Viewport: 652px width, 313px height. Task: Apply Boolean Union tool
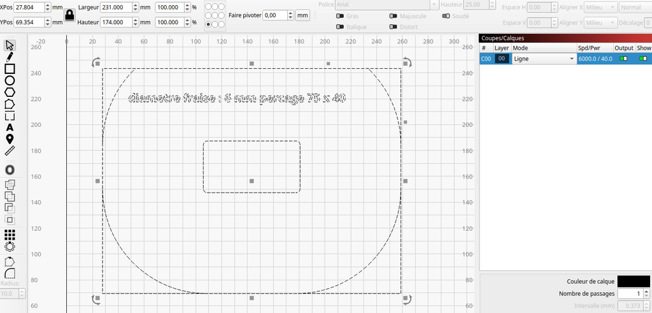pos(10,196)
